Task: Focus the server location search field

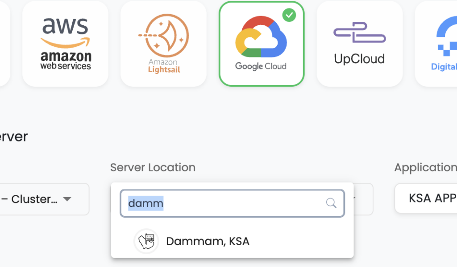Action: (232, 203)
